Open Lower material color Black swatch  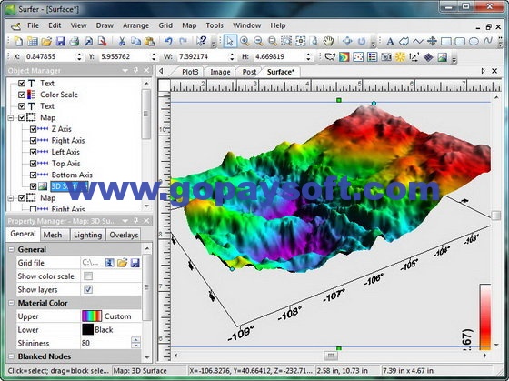87,330
